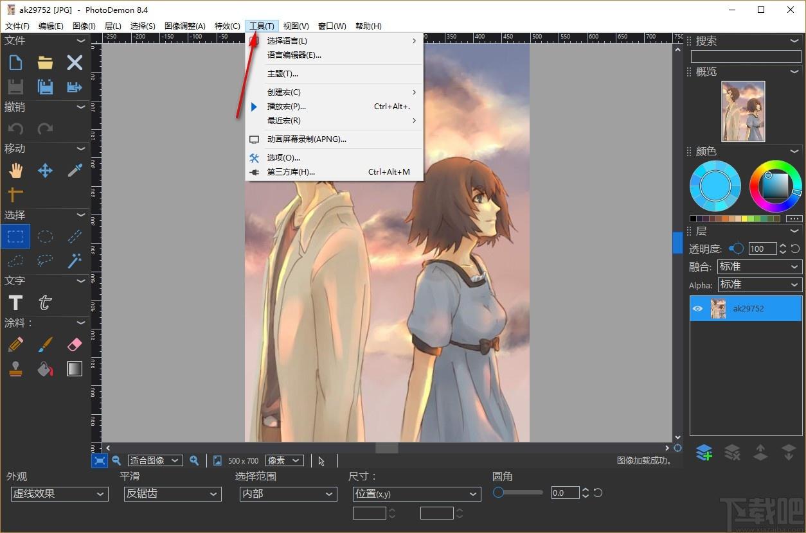
Task: Reset 透明度 opacity with the reset arrow
Action: click(x=795, y=249)
